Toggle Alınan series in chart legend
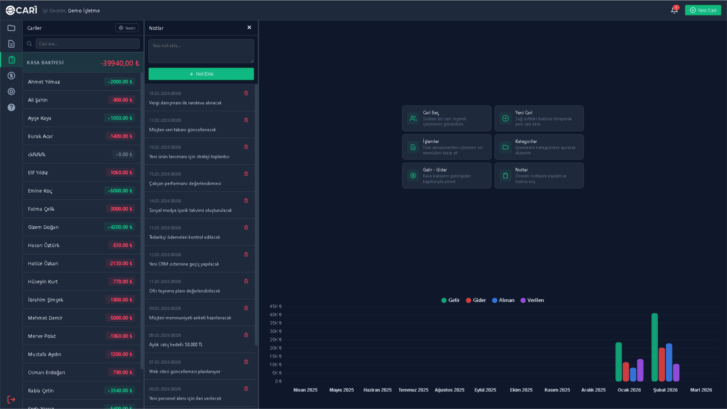Screen dimensions: 727x409 503,300
